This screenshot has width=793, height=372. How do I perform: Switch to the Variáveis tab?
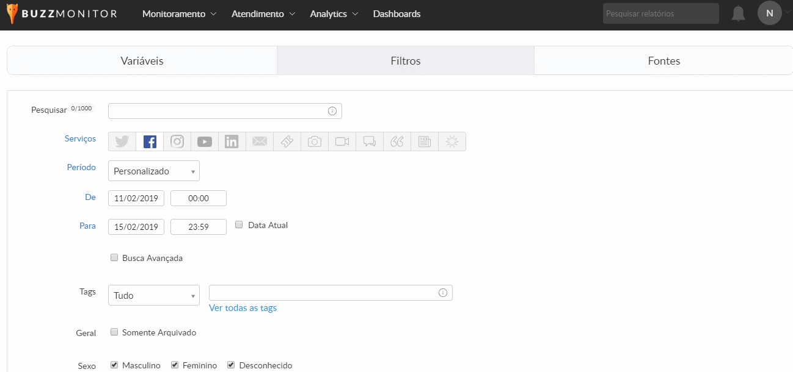(x=142, y=61)
